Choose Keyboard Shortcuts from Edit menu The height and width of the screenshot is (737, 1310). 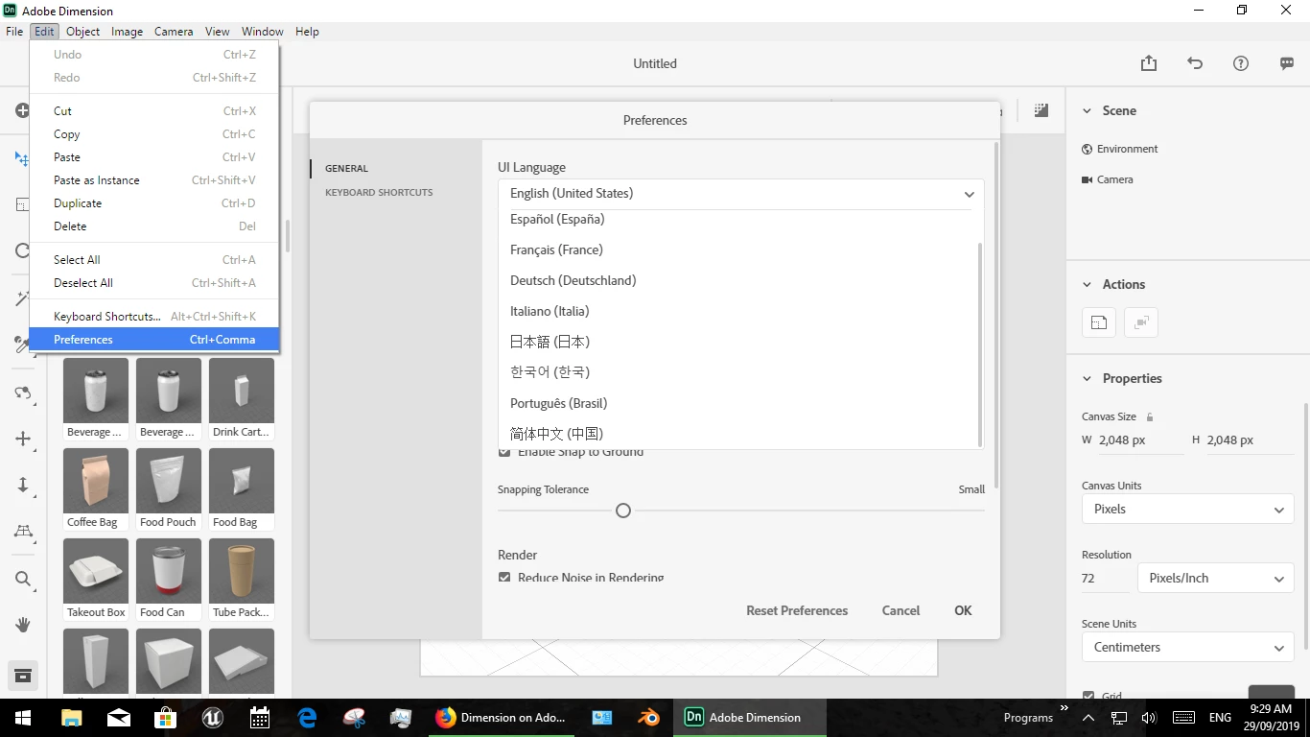pos(154,317)
